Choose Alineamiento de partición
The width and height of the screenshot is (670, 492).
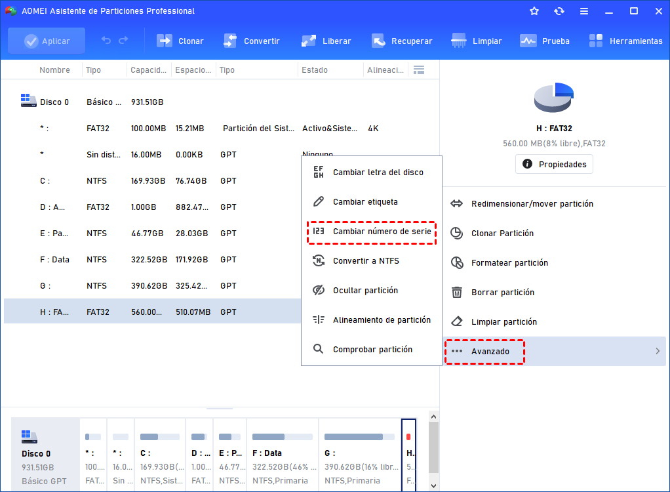[371, 319]
